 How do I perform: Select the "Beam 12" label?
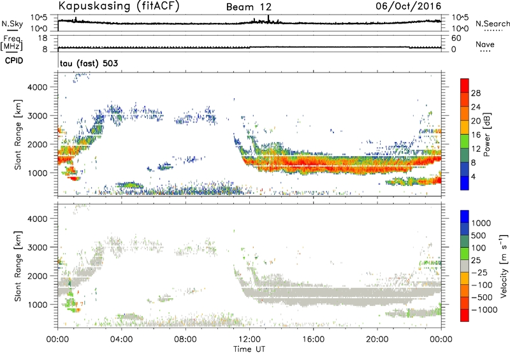click(249, 7)
